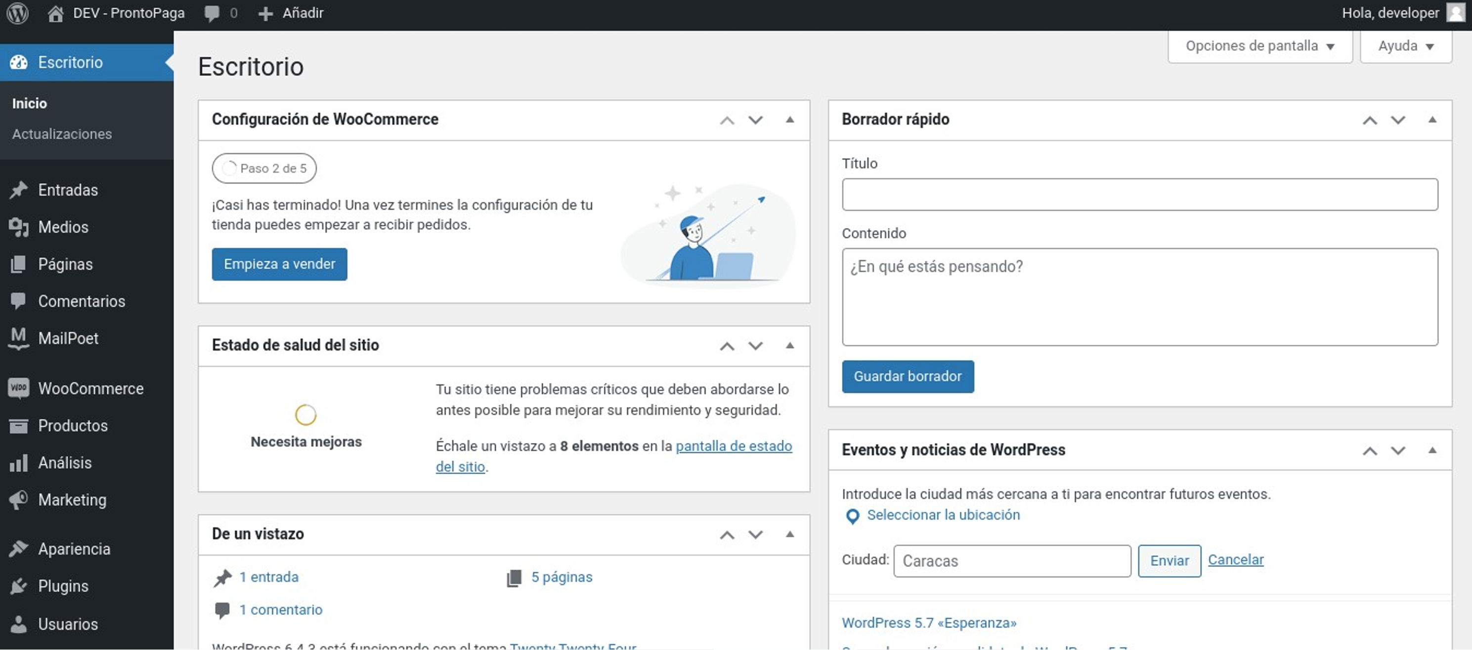Toggle the Borrador rápido panel triangle
Image resolution: width=1472 pixels, height=650 pixels.
click(x=1432, y=120)
